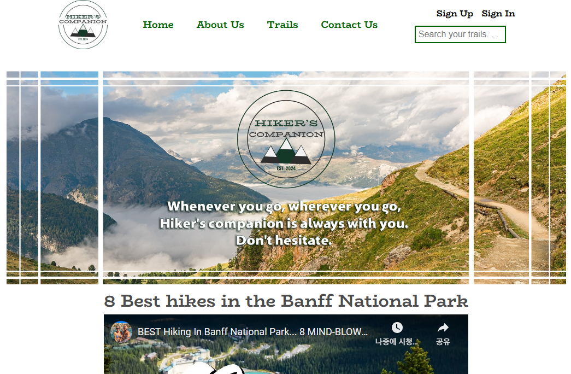Click the circular logo on hero banner
Screen dimensions: 571x374
[286, 139]
